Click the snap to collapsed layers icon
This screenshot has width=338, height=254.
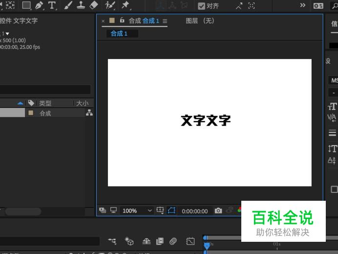point(252,6)
